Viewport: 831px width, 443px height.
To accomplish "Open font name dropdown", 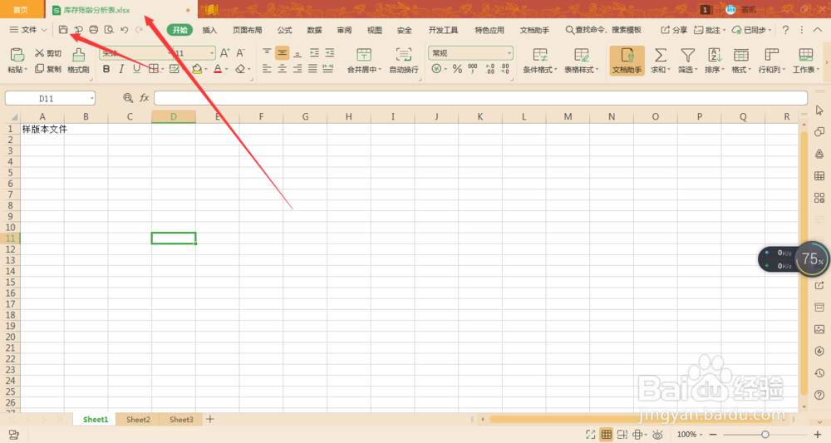I will (x=170, y=53).
